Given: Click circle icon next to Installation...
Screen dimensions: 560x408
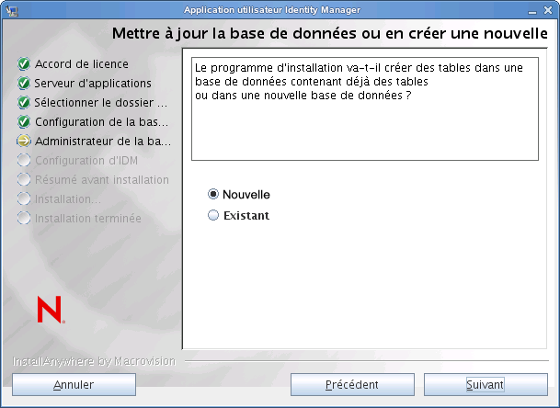Looking at the screenshot, I should point(24,198).
